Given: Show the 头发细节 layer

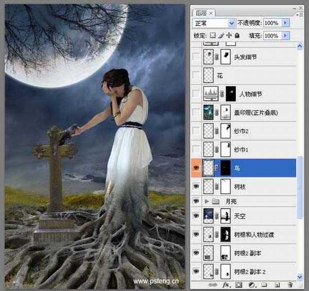Looking at the screenshot, I should click(196, 57).
